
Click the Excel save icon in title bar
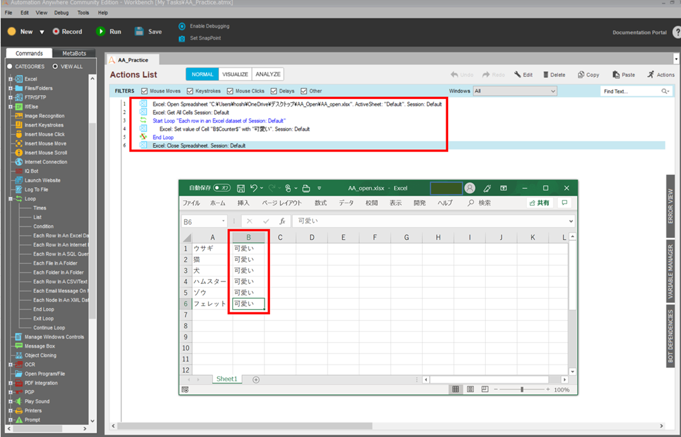click(x=240, y=188)
